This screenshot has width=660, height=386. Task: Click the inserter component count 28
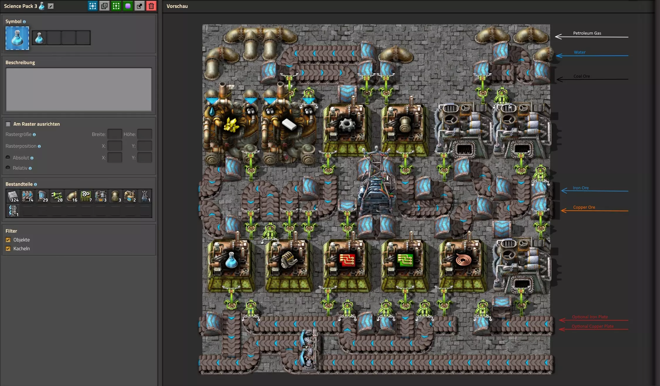[x=57, y=196]
